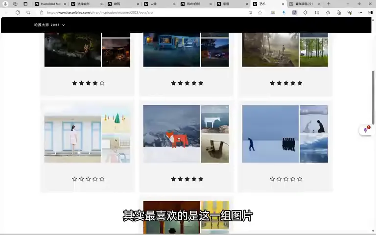
Task: Toggle the Edge sidebar icon
Action: (371, 12)
